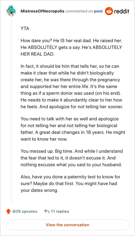Click the YTA verdict text
The height and width of the screenshot is (236, 135).
click(x=25, y=28)
